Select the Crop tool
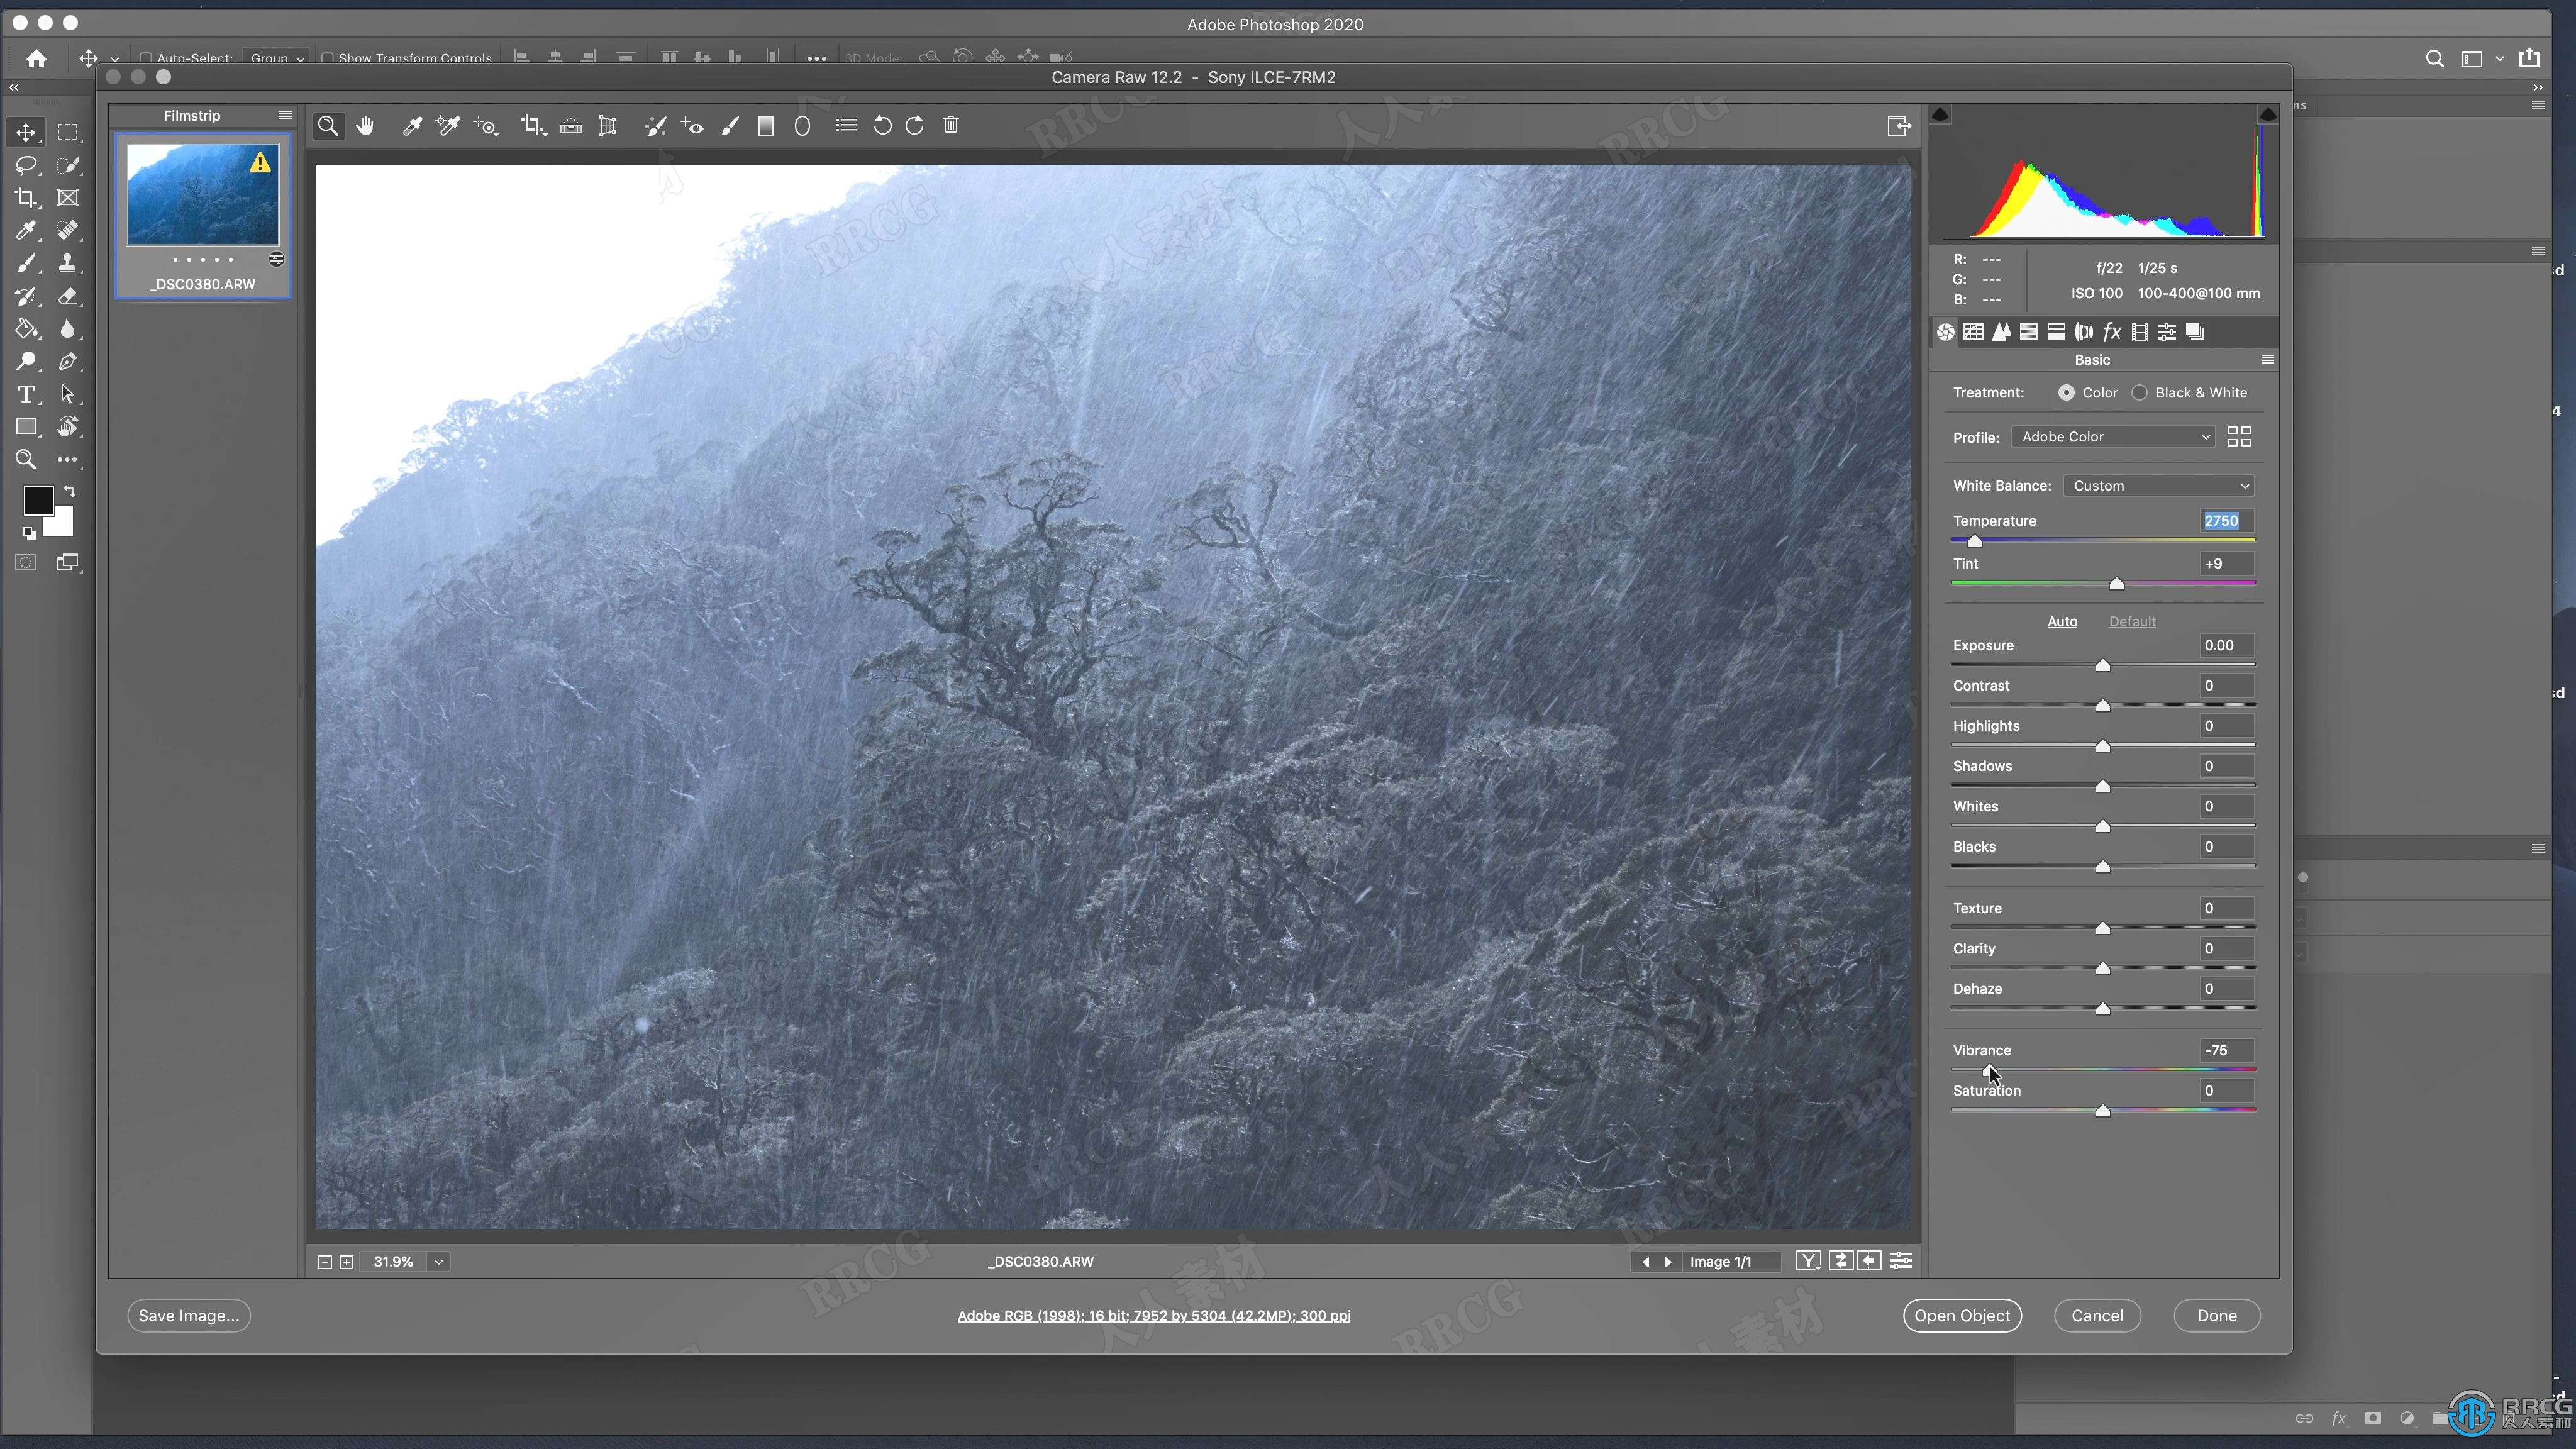Screen dimensions: 2576x1449 coord(535,126)
